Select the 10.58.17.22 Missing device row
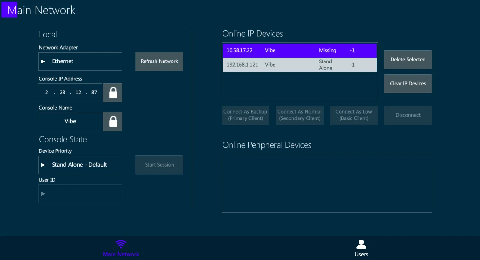 pyautogui.click(x=300, y=51)
